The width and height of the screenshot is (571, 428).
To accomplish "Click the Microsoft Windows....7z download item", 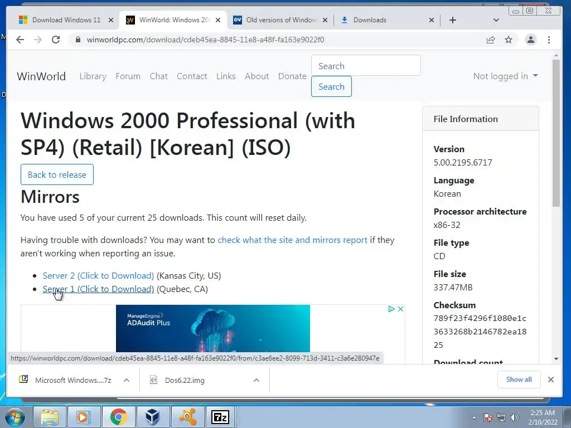I will (x=66, y=380).
